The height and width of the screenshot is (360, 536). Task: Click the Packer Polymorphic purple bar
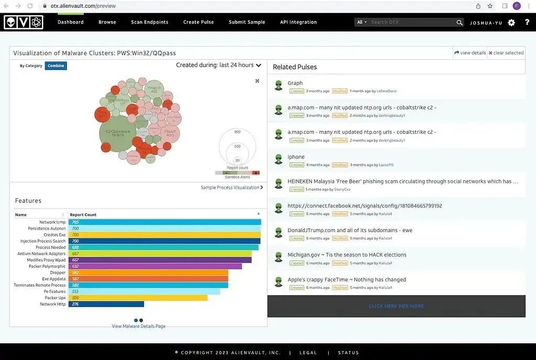point(155,266)
